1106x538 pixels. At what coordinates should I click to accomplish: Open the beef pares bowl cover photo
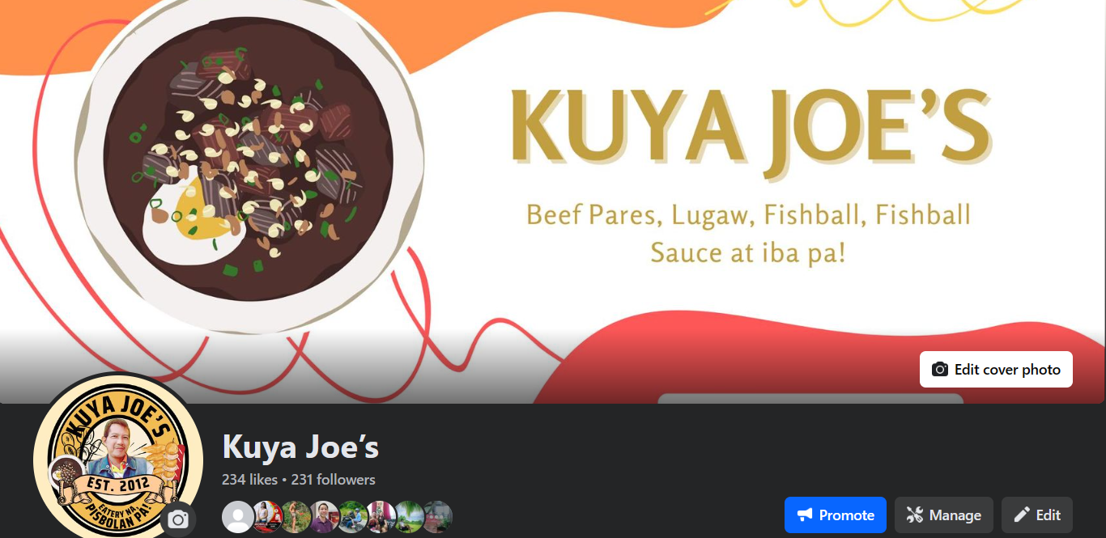[553, 201]
